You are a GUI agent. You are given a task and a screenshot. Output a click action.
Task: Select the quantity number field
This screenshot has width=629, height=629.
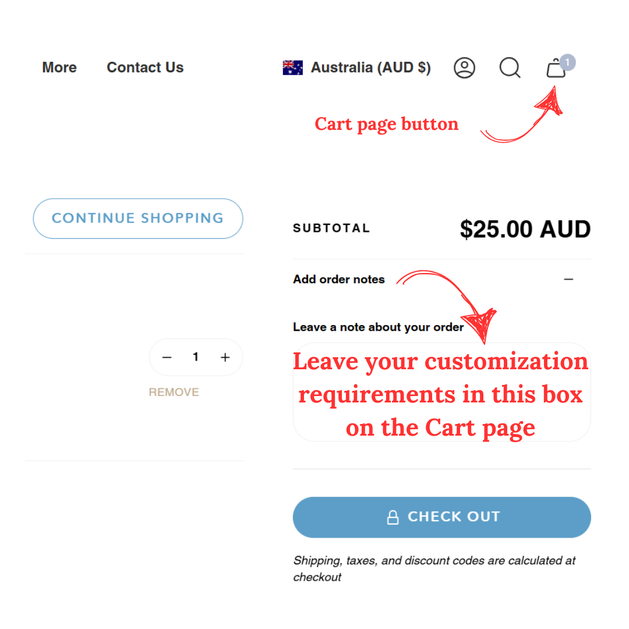[196, 357]
